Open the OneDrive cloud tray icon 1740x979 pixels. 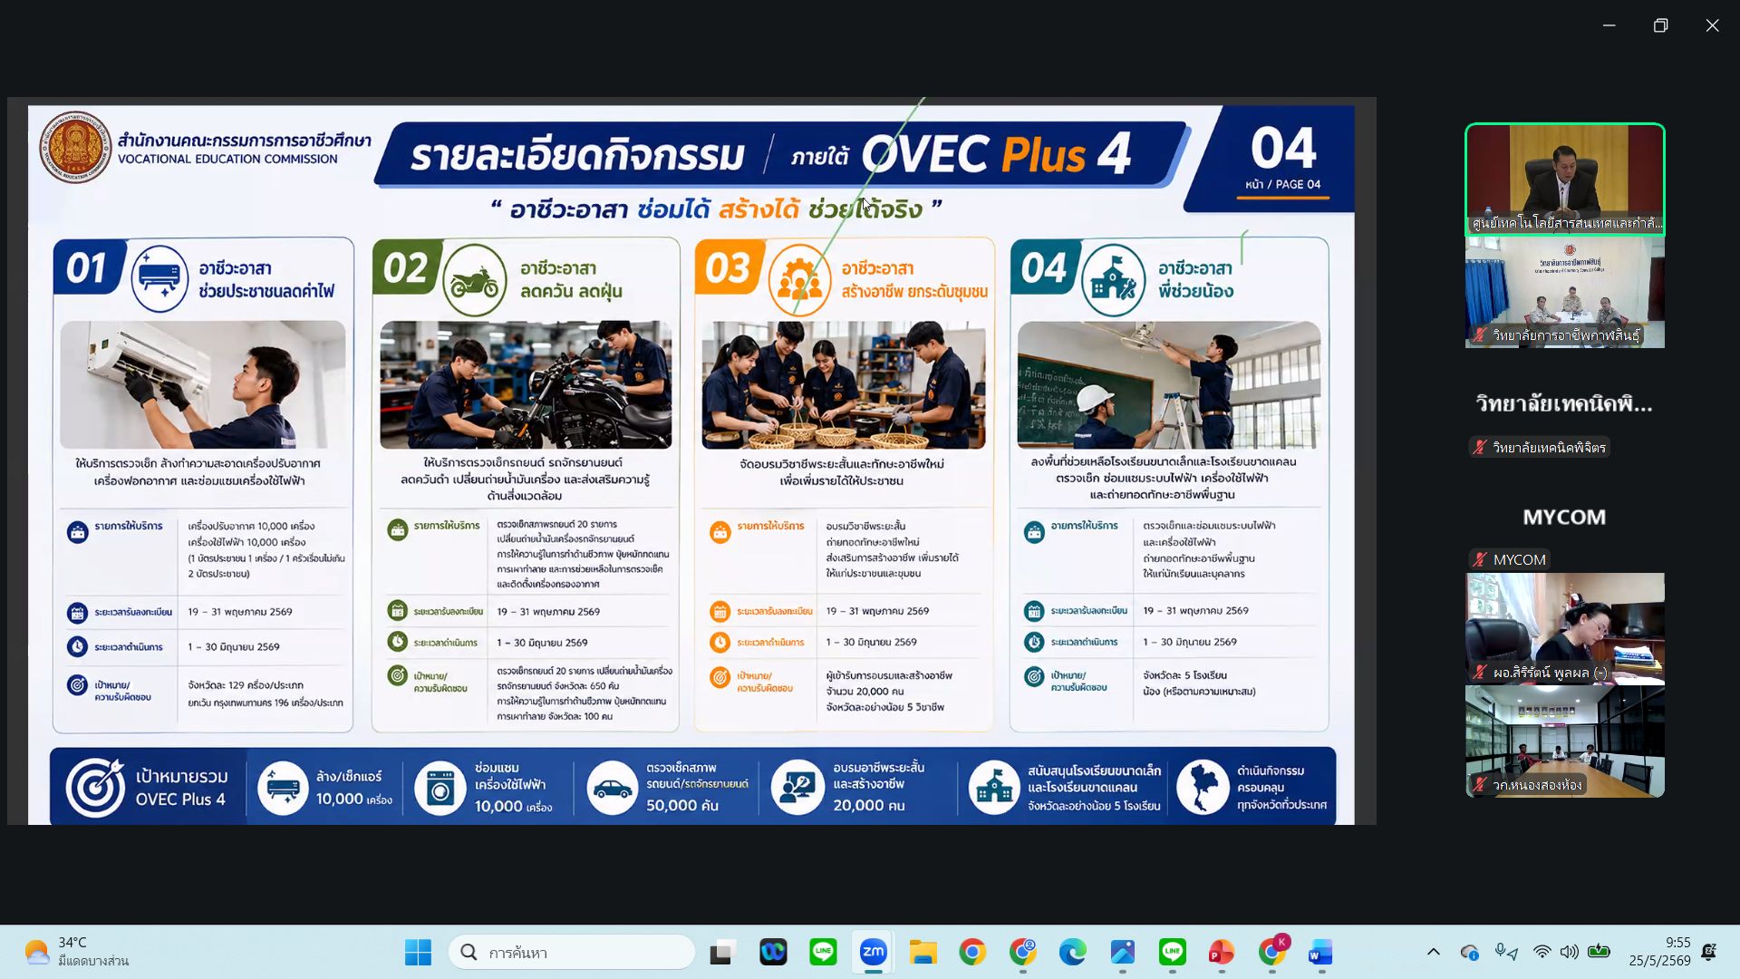coord(1469,952)
